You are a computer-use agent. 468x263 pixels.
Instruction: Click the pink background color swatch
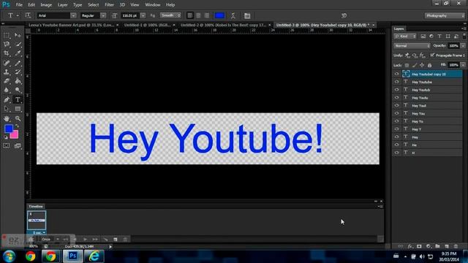coord(15,135)
